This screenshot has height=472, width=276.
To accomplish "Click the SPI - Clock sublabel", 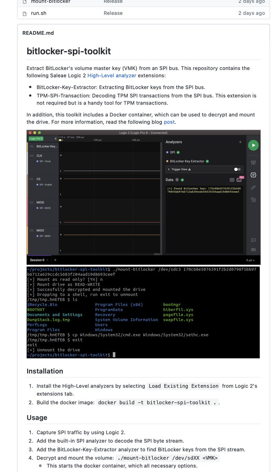I will [x=45, y=161].
